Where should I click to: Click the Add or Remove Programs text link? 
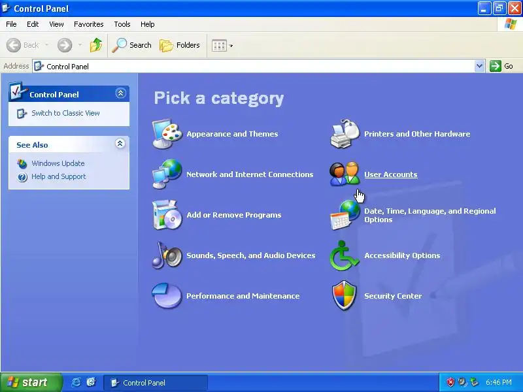[234, 215]
